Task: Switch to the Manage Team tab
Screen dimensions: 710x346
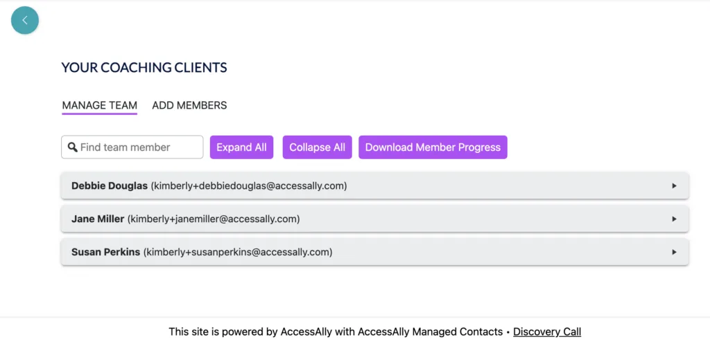Action: point(99,105)
